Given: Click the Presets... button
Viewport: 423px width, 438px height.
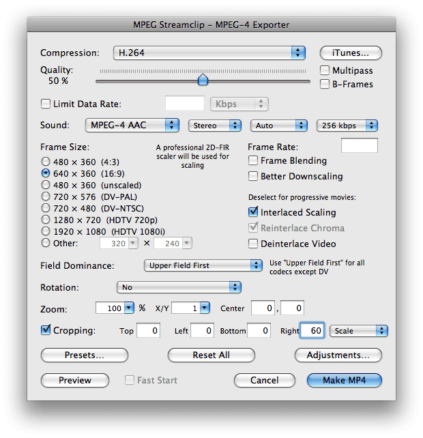Looking at the screenshot, I should pos(85,355).
